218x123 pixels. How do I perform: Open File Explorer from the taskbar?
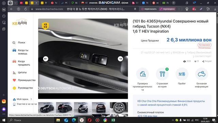tap(58, 120)
